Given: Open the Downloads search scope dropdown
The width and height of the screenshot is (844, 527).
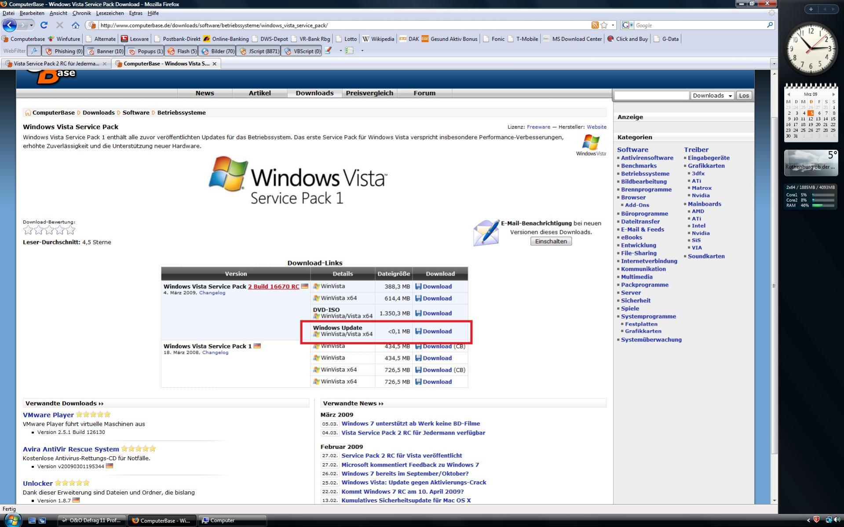Looking at the screenshot, I should click(x=712, y=95).
